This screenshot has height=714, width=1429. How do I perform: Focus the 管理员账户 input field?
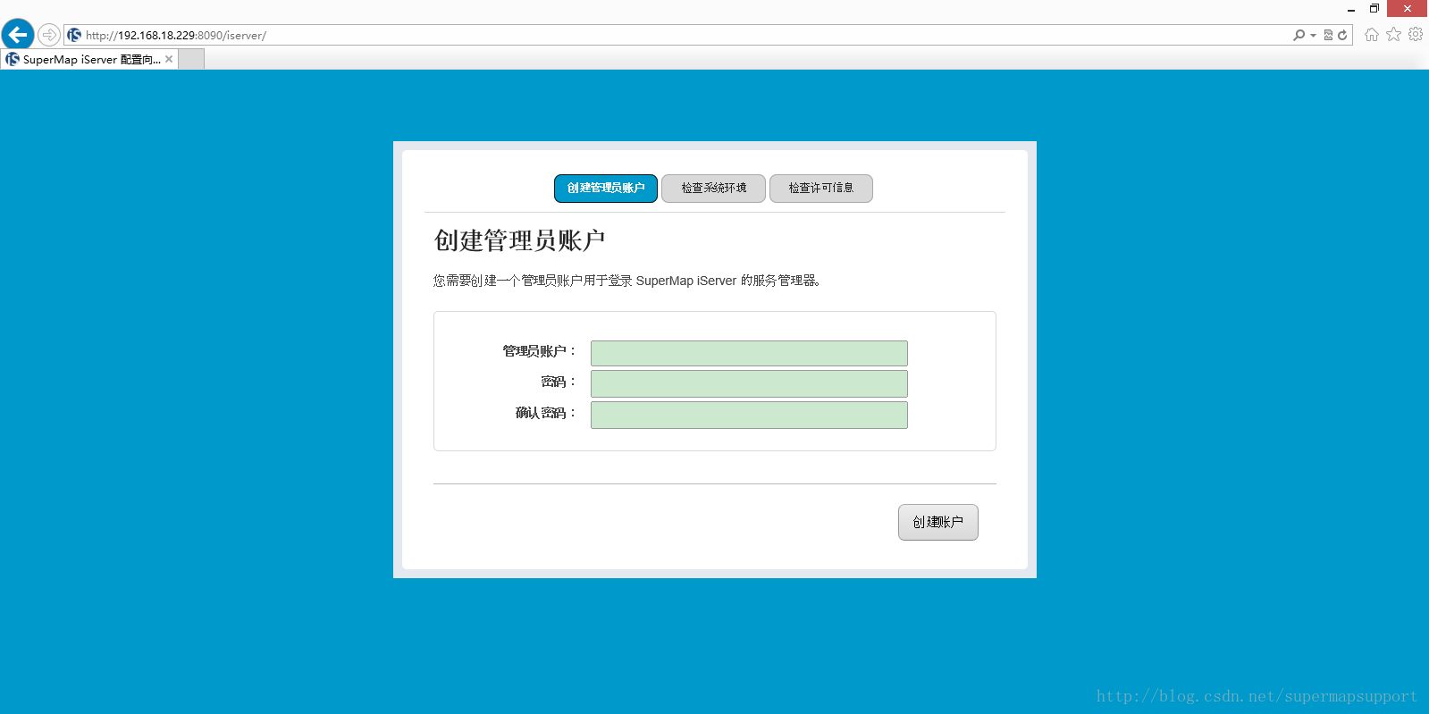pyautogui.click(x=749, y=353)
